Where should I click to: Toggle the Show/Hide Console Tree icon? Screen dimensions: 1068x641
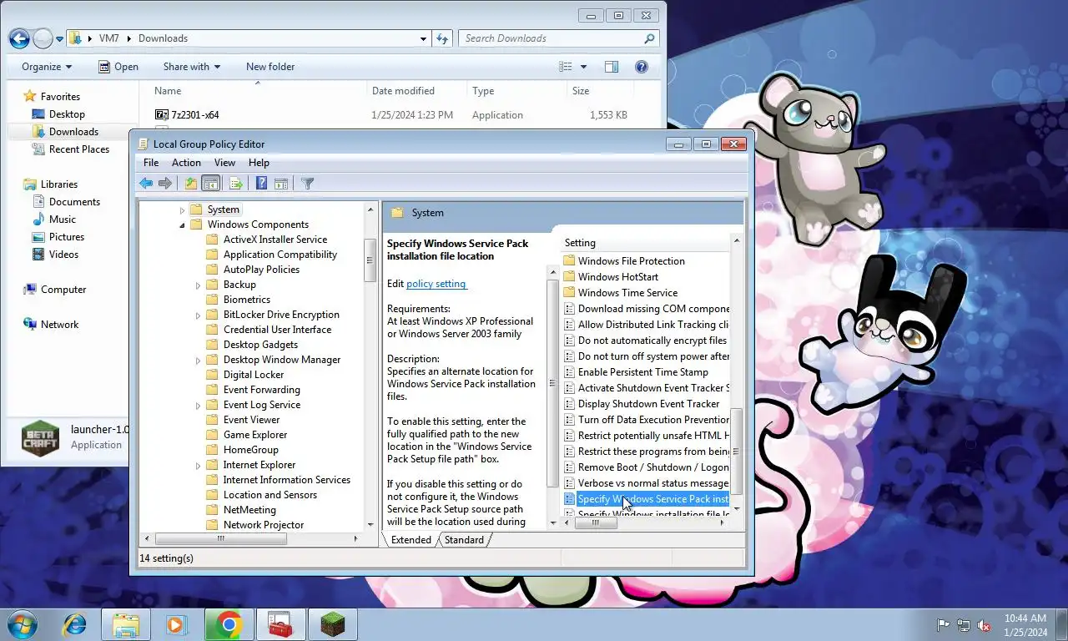click(211, 184)
